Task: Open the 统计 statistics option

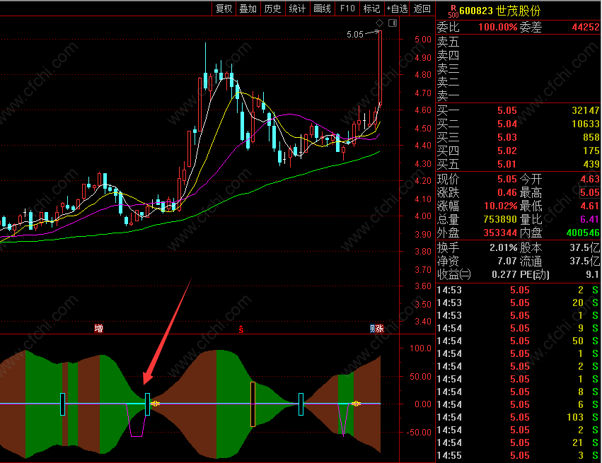Action: point(297,8)
